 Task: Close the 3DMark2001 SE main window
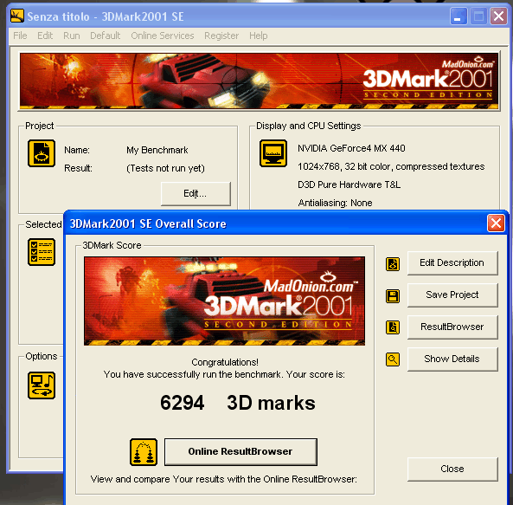(498, 16)
